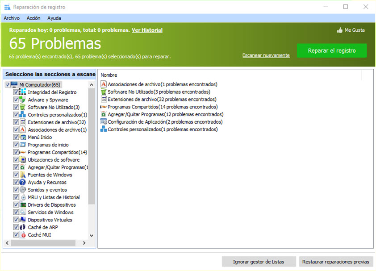Select Extensiones de archivo(32 problemas encontrados) row
Viewport: 376px width, 271px height.
pos(158,99)
